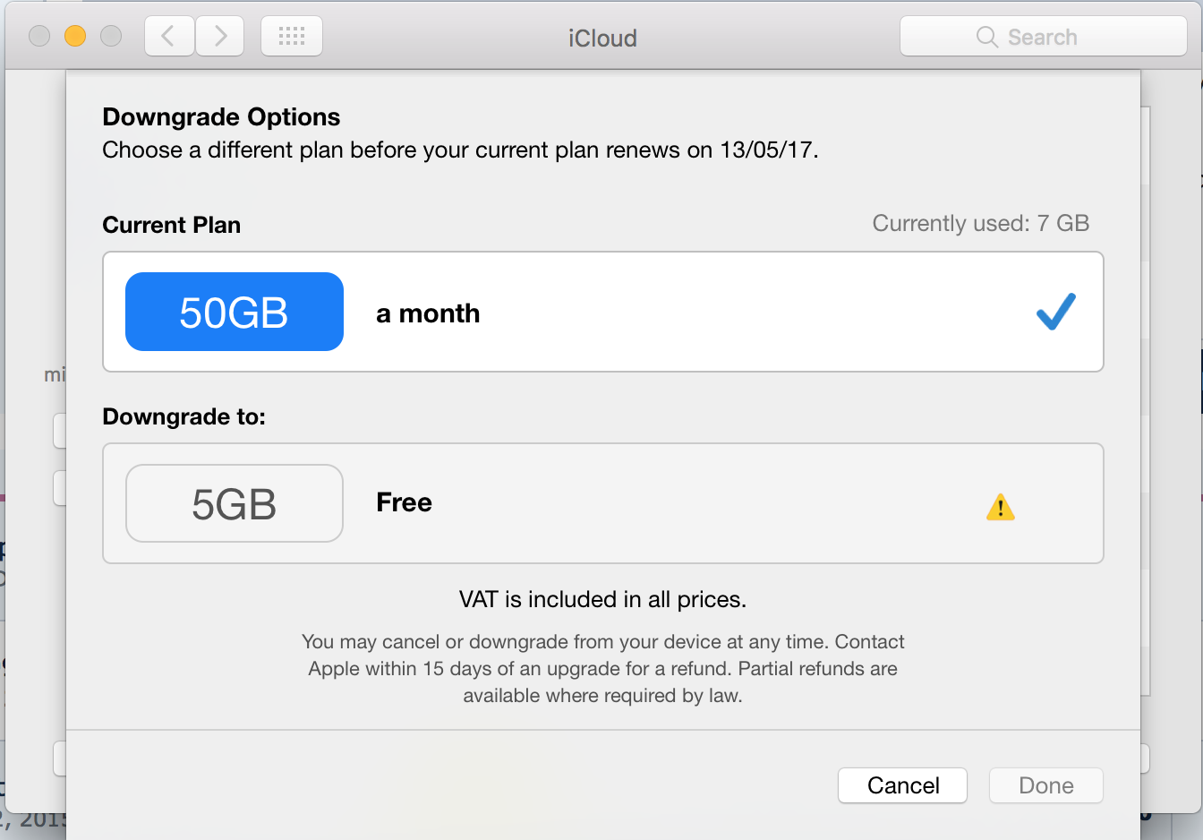Click the iCloud window title

click(602, 39)
